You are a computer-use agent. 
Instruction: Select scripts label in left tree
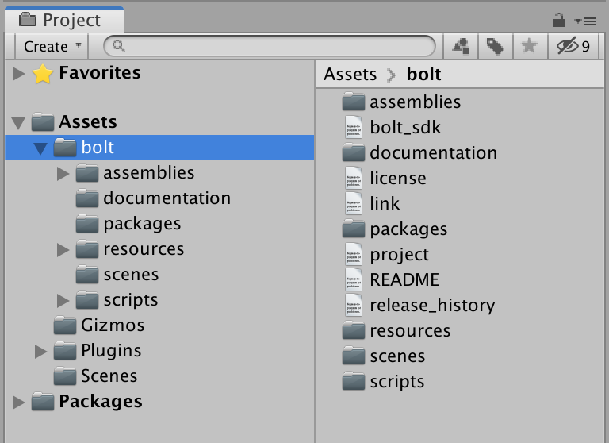pos(131,301)
